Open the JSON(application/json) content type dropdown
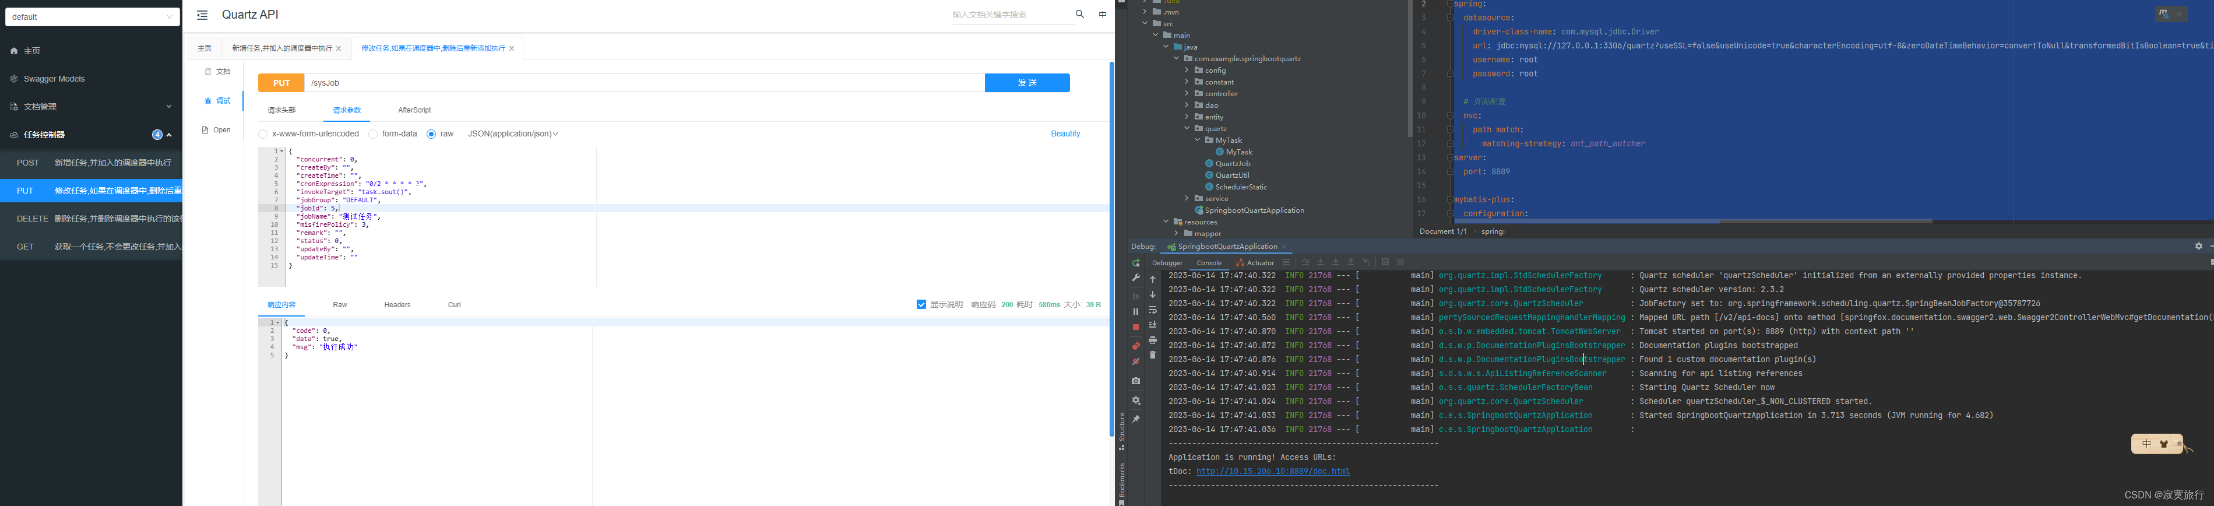The width and height of the screenshot is (2214, 506). pos(513,134)
